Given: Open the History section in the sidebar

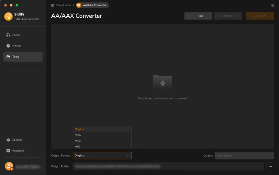Looking at the screenshot, I should (23, 46).
